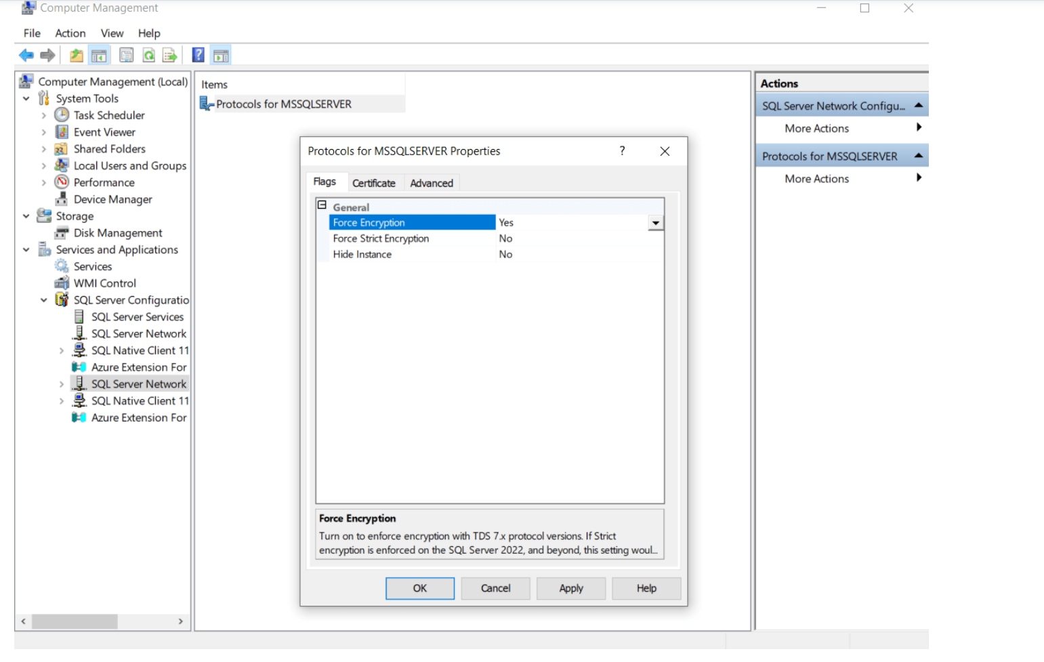The height and width of the screenshot is (662, 1044).
Task: Click the blue Help question mark icon
Action: coord(199,56)
